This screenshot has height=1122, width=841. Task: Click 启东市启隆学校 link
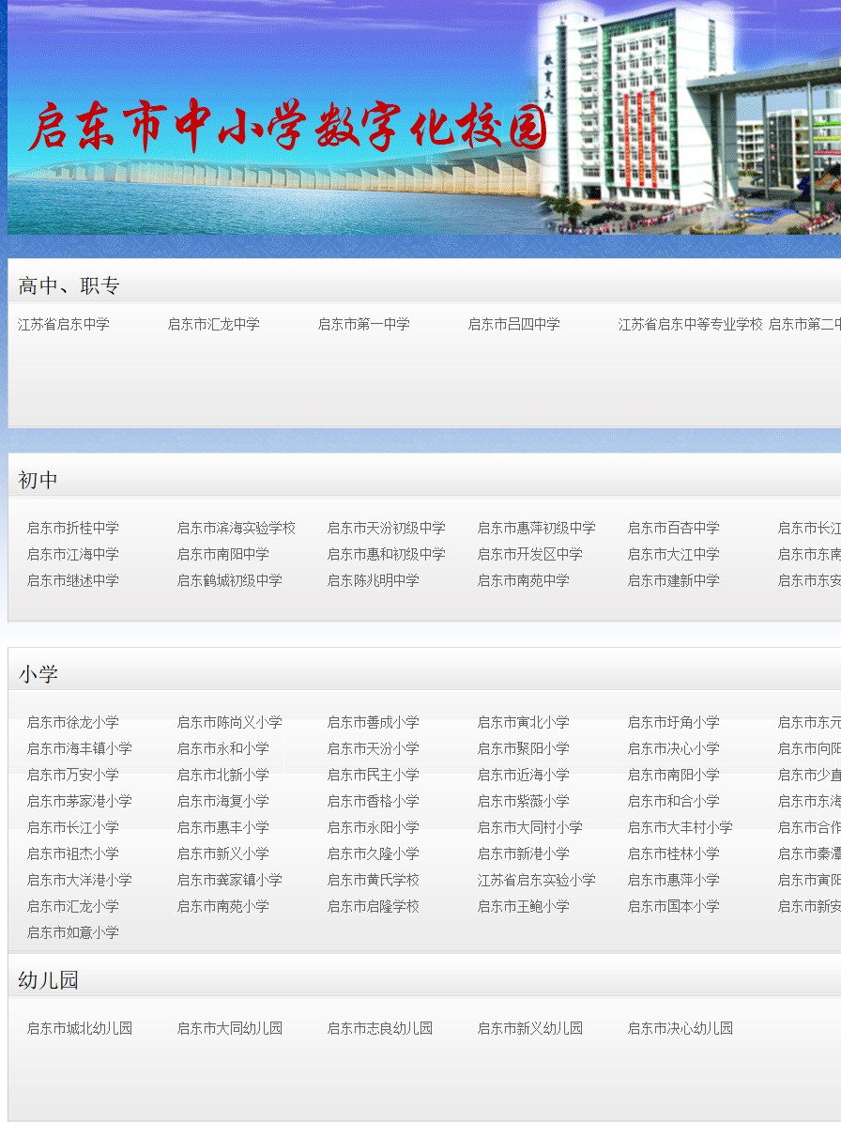374,906
